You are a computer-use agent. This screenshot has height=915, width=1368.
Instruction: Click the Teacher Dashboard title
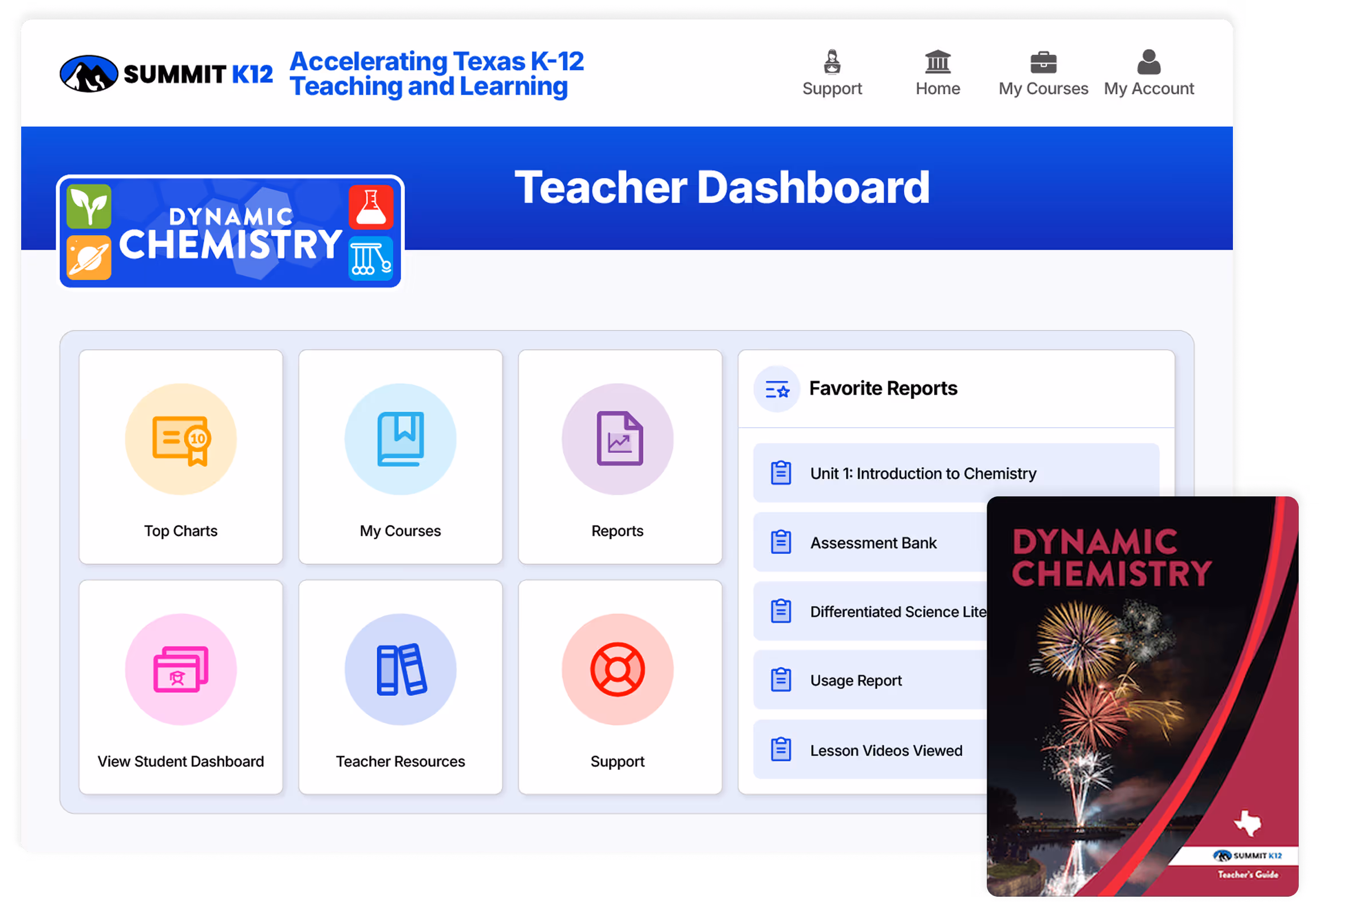point(722,188)
